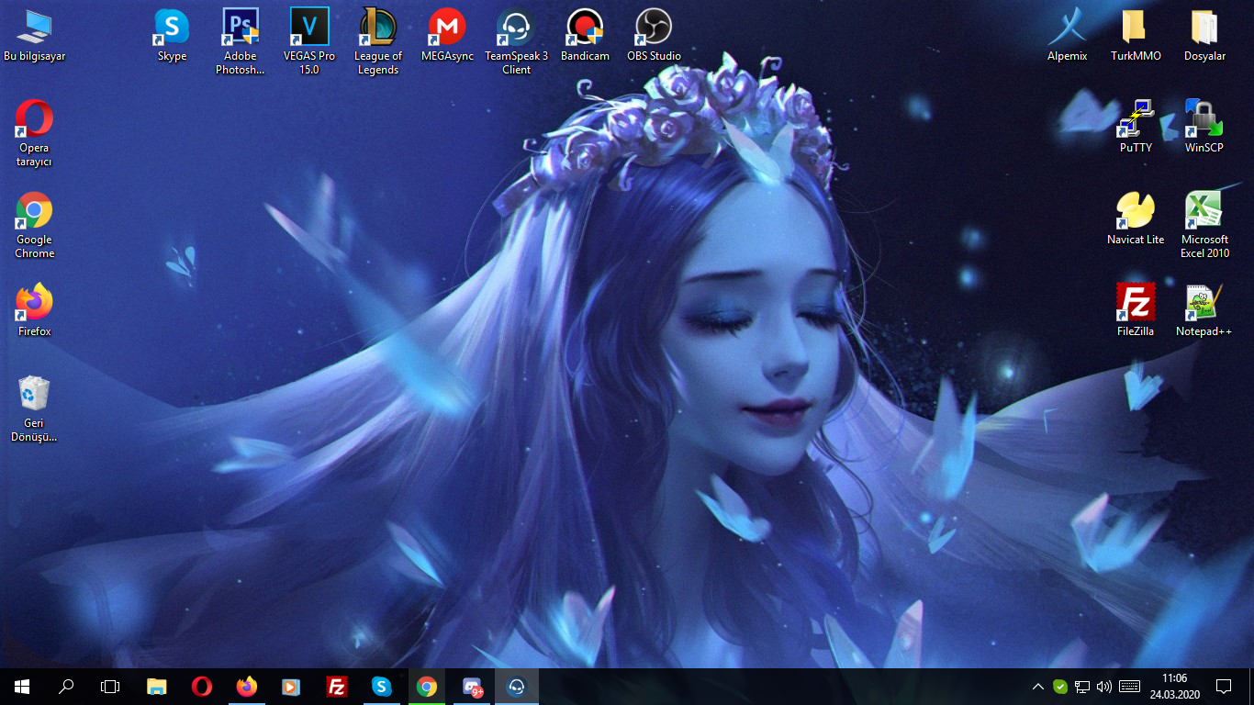The width and height of the screenshot is (1254, 705).
Task: Select the PuTTY desktop shortcut
Action: coord(1136,127)
